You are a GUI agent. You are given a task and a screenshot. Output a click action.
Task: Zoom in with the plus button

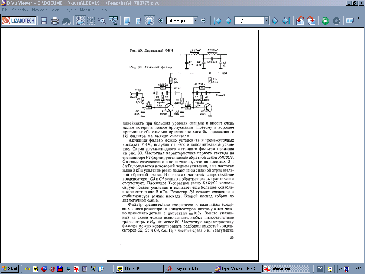point(160,20)
